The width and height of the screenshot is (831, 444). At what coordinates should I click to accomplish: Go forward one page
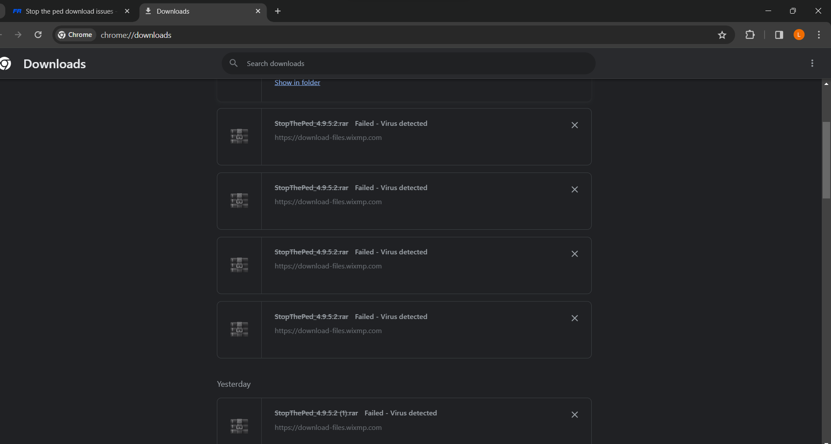tap(18, 35)
